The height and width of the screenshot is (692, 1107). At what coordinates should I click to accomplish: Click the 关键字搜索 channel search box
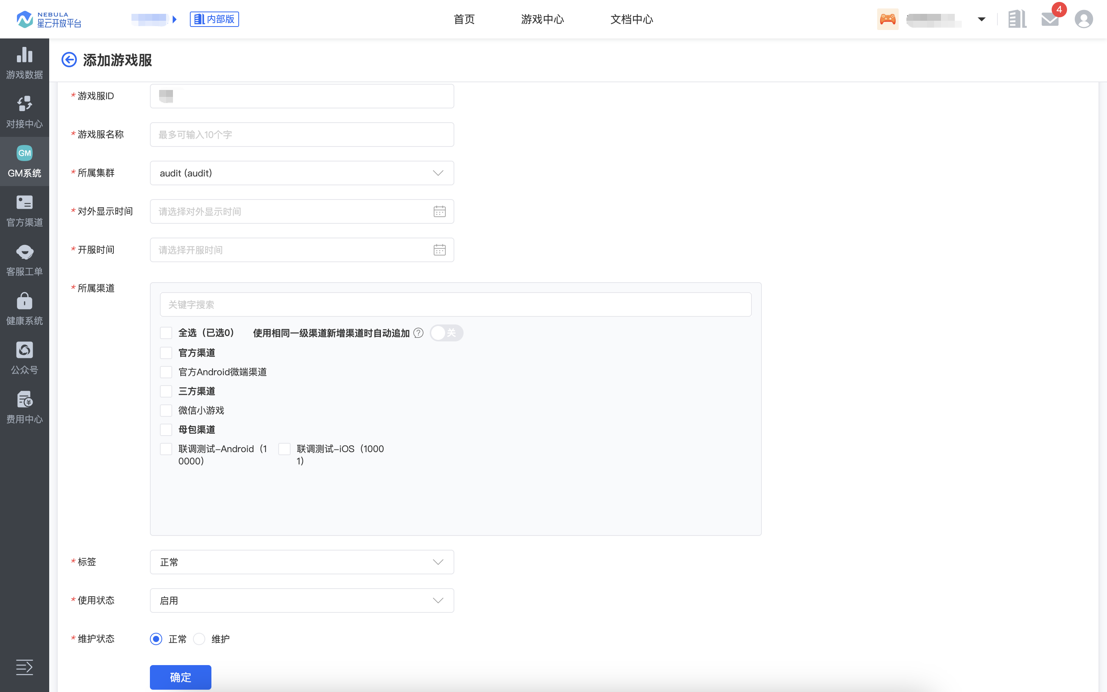pyautogui.click(x=455, y=304)
